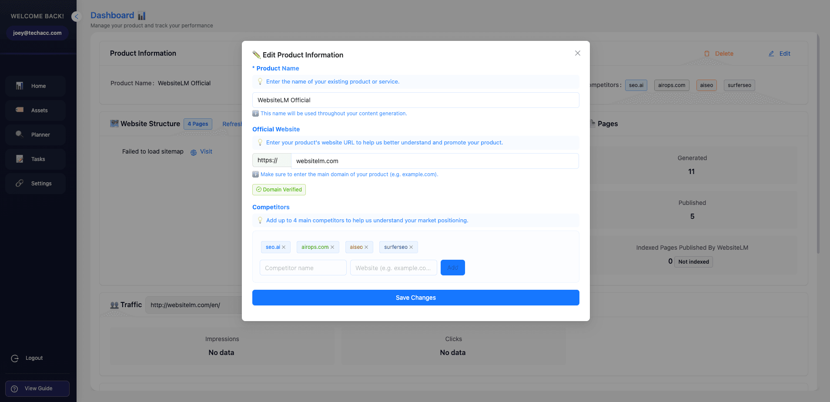The height and width of the screenshot is (402, 830).
Task: Click the lightbulb hint icon under Competitors
Action: [260, 220]
